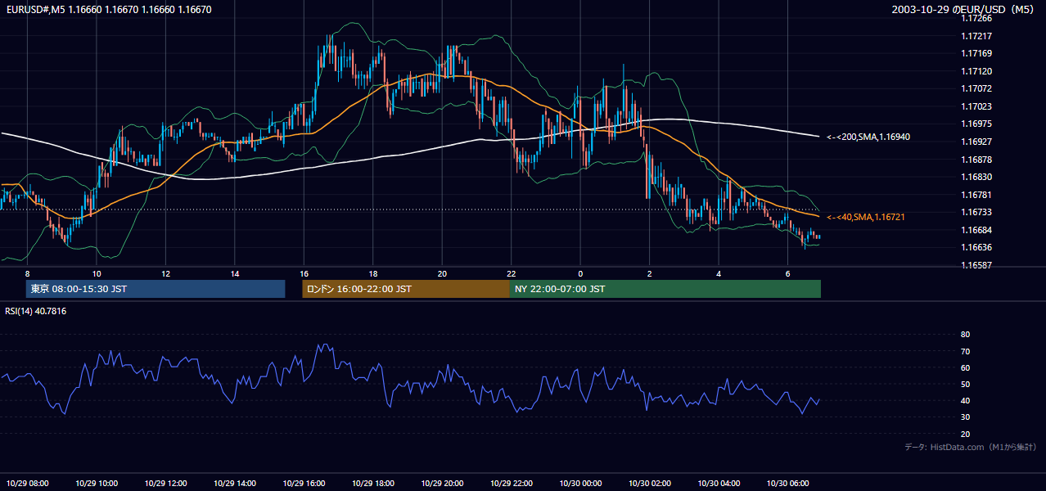Image resolution: width=1046 pixels, height=491 pixels.
Task: Click price level 1.16636 on the price axis
Action: pos(976,247)
